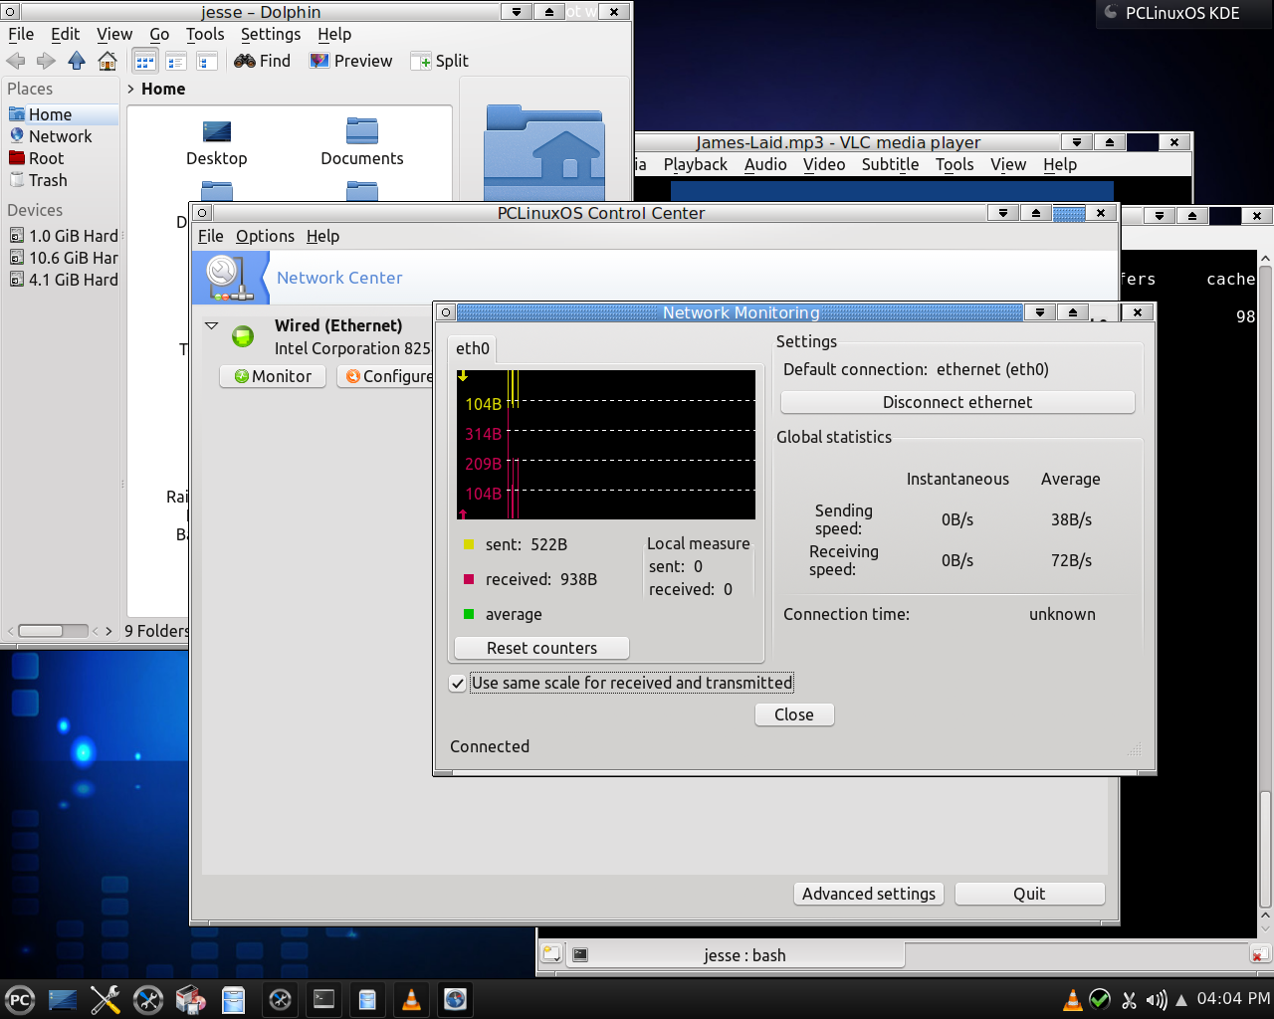Show hidden tray icons with the arrow
Screen dimensions: 1274x1019
click(x=1181, y=1000)
